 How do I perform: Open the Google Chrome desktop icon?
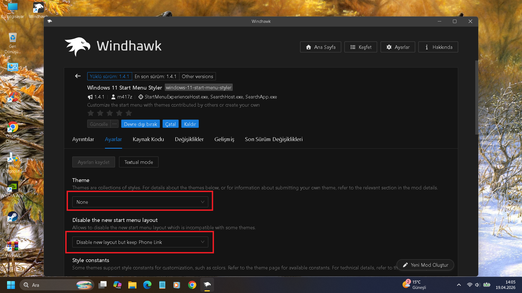pos(13,132)
